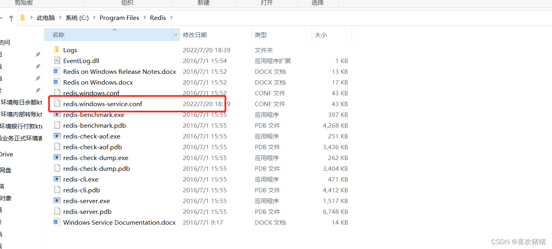The height and width of the screenshot is (249, 552).
Task: Click the 3,404 KB size cell
Action: (336, 168)
